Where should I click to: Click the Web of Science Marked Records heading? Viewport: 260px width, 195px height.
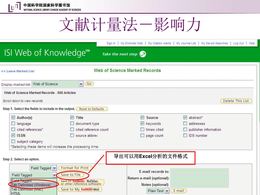pyautogui.click(x=127, y=71)
